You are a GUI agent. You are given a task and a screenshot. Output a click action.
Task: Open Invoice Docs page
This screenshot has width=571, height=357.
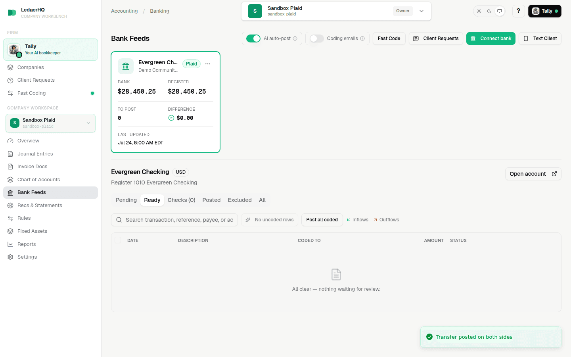(50, 167)
